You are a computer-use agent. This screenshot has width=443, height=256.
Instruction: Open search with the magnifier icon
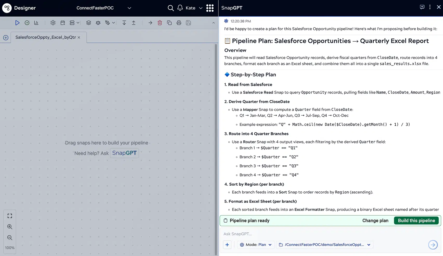point(171,8)
